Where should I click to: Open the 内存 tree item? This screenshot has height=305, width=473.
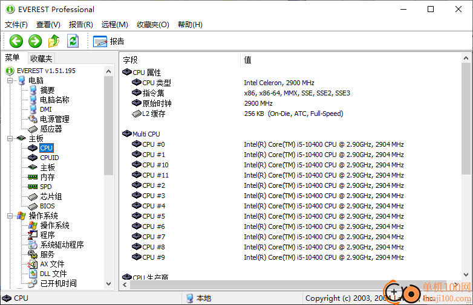click(x=47, y=177)
